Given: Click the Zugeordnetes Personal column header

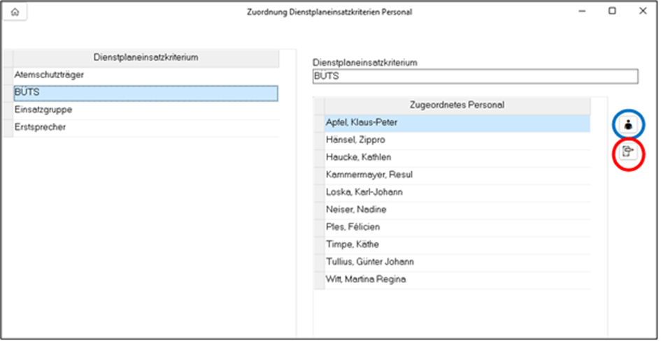Looking at the screenshot, I should (457, 105).
